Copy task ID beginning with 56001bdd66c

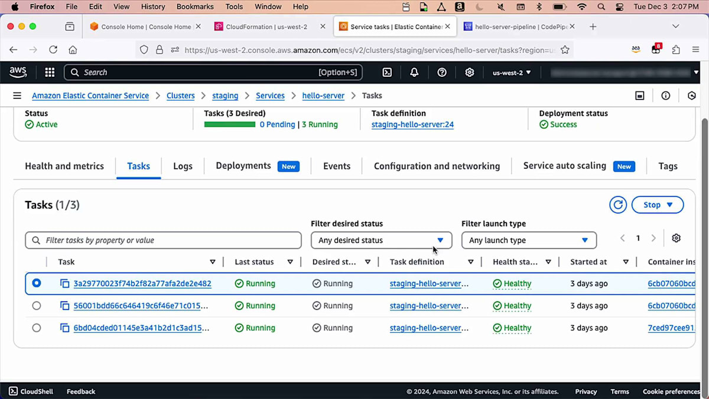[64, 306]
